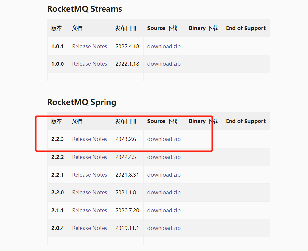Open Release Notes for Spring version 2.0.4
Screen dimensions: 308x251
(90, 228)
